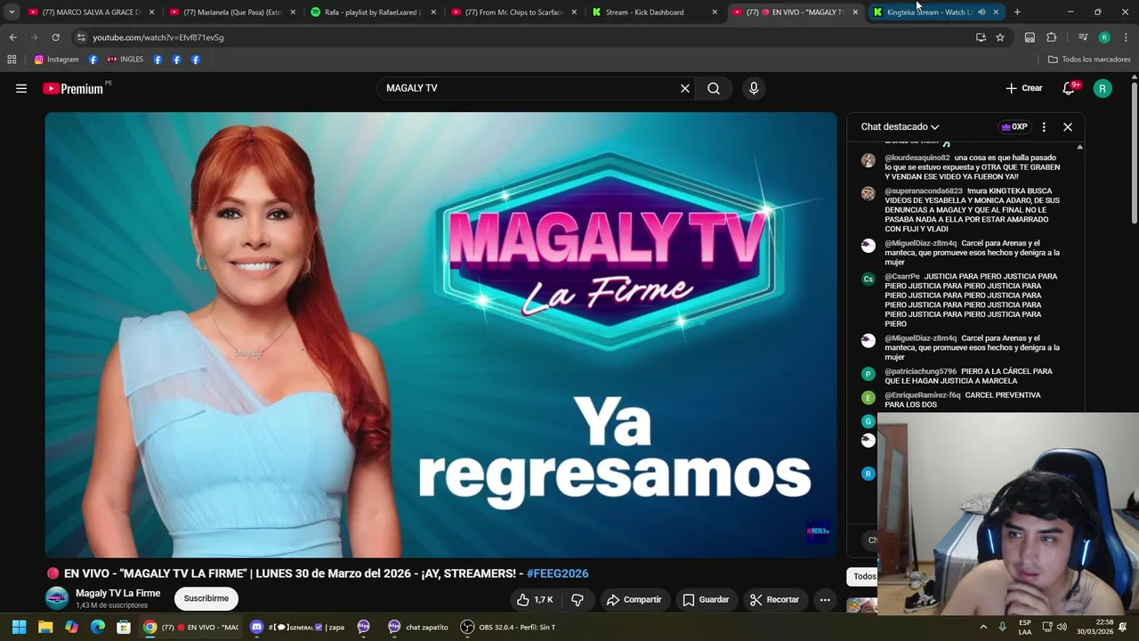Open @patriciachung5796 chat author name
Viewport: 1139px width, 641px height.
[x=920, y=371]
